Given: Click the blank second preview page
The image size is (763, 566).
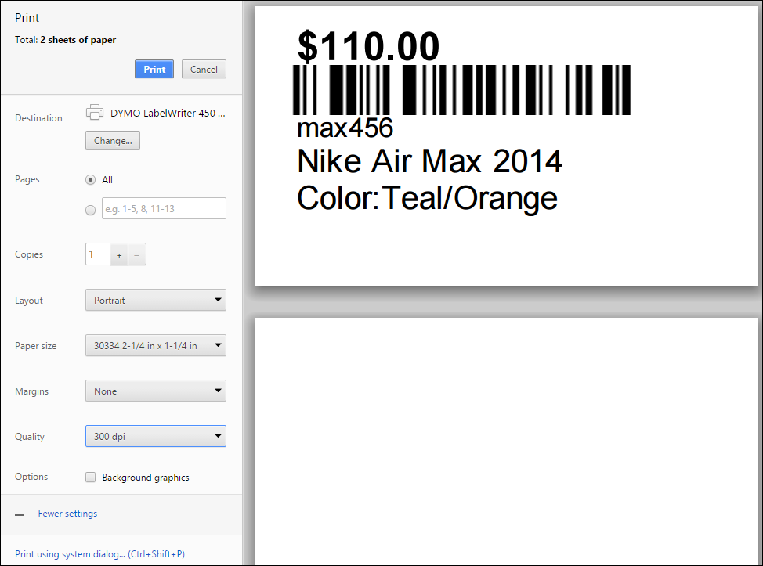Looking at the screenshot, I should point(507,442).
